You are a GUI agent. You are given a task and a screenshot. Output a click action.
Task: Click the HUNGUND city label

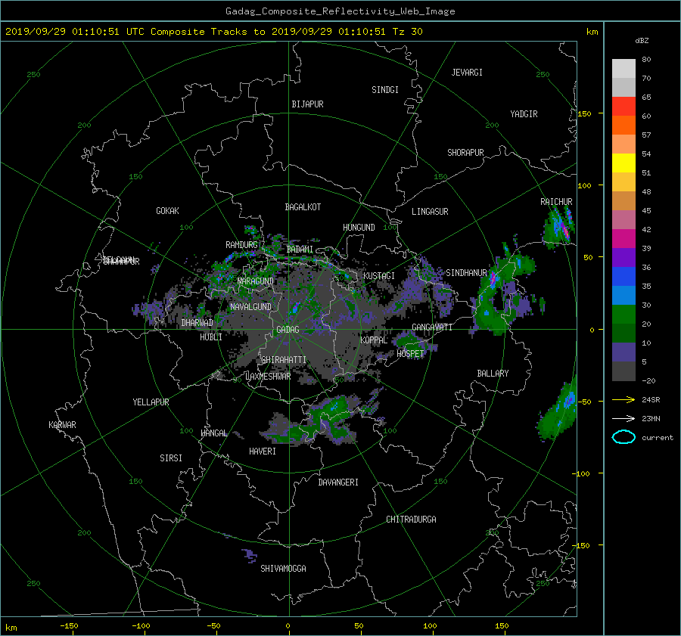pyautogui.click(x=359, y=228)
